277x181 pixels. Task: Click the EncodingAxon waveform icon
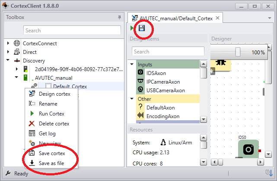[x=140, y=115]
